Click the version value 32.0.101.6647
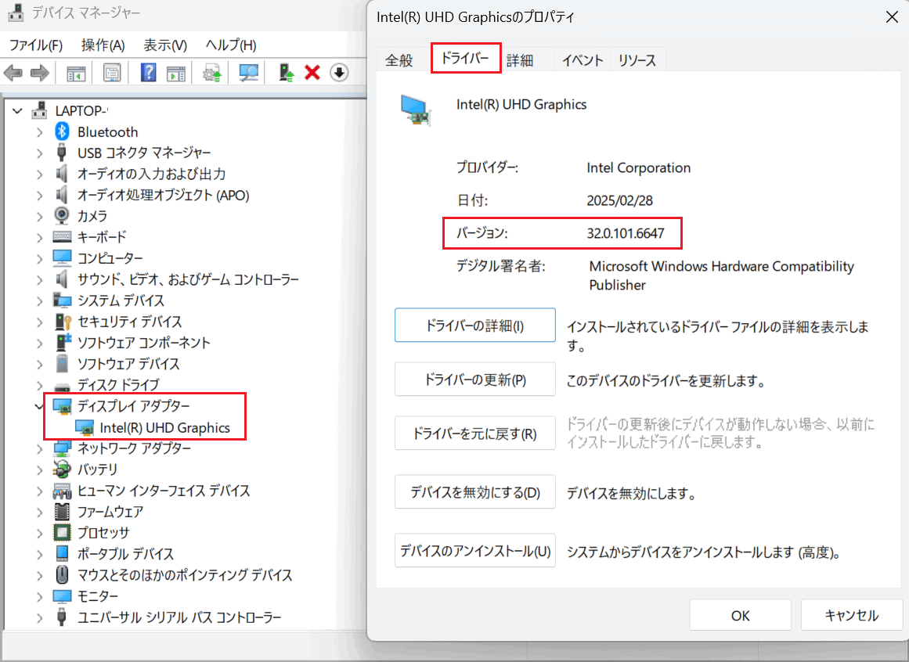Image resolution: width=909 pixels, height=662 pixels. click(626, 233)
